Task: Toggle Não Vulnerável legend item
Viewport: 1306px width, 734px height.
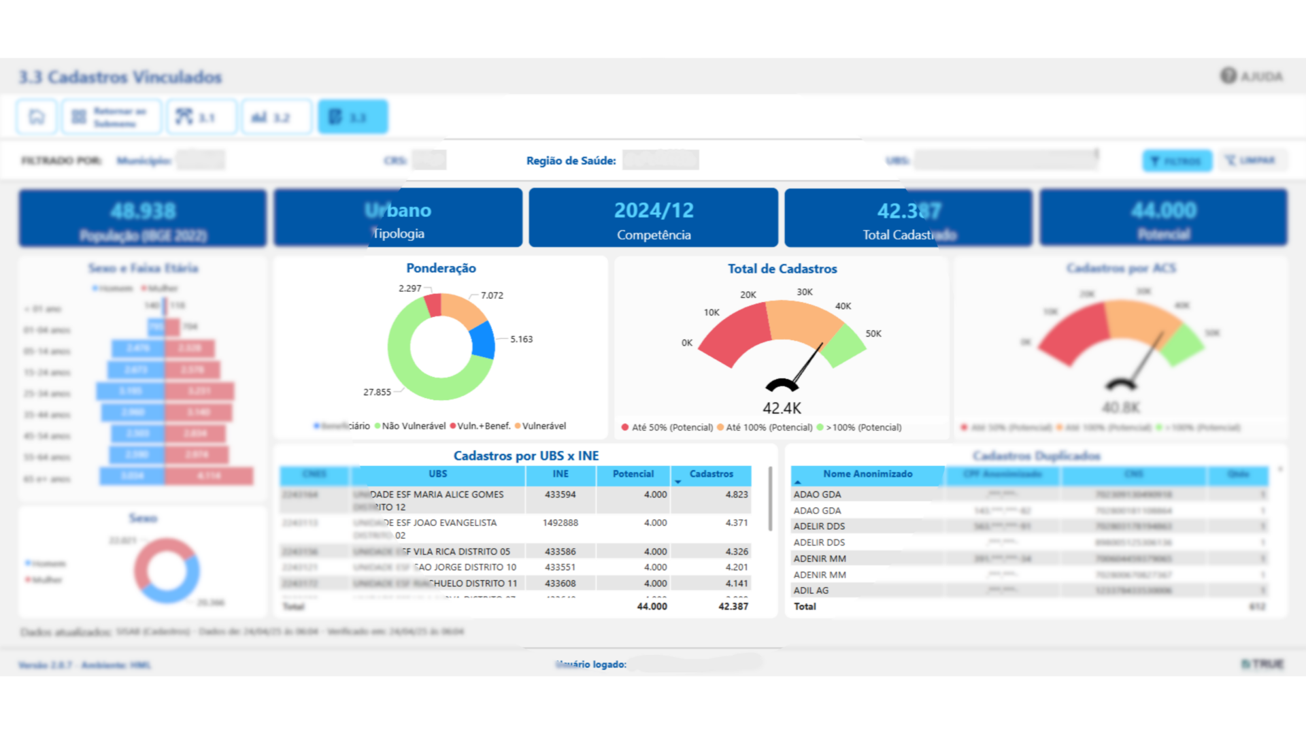Action: [413, 427]
